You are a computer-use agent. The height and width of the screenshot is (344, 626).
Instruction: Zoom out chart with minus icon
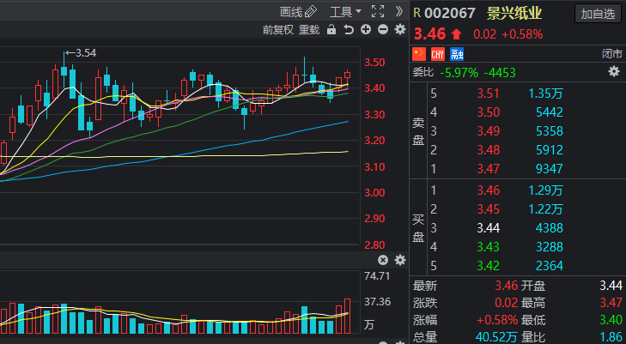383,29
